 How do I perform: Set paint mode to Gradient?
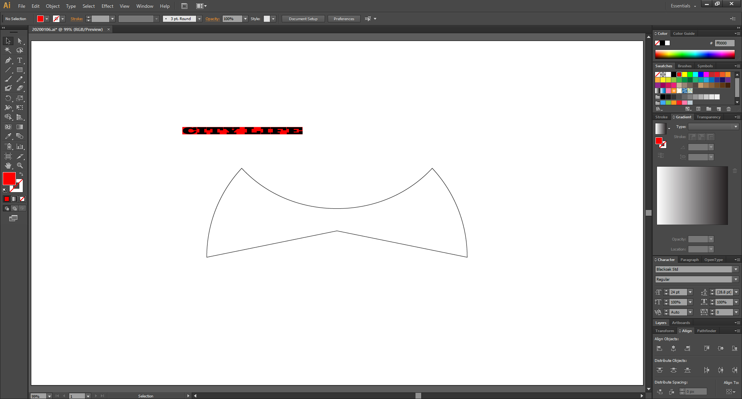tap(14, 199)
